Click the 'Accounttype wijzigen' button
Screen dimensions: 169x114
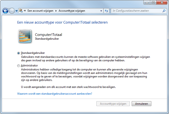tap(113, 104)
